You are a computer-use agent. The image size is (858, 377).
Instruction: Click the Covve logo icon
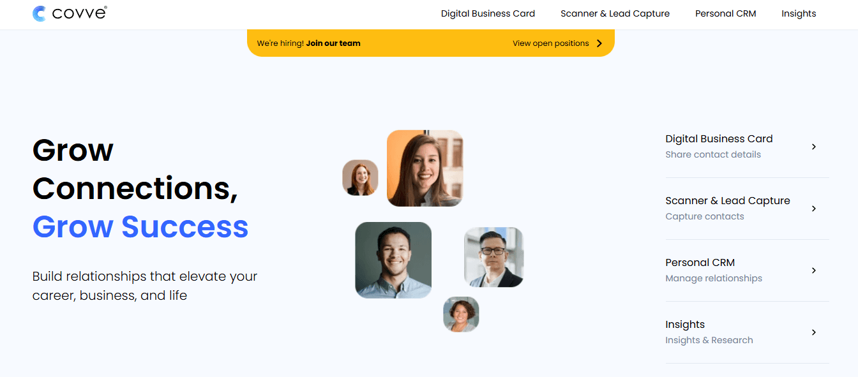tap(40, 13)
